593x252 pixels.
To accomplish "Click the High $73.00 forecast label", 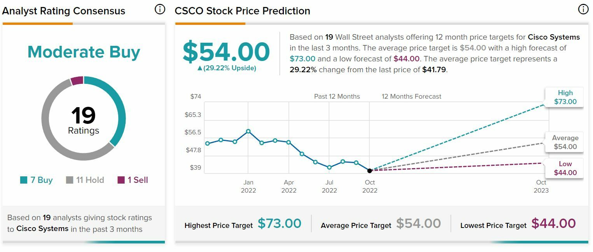I will point(565,97).
